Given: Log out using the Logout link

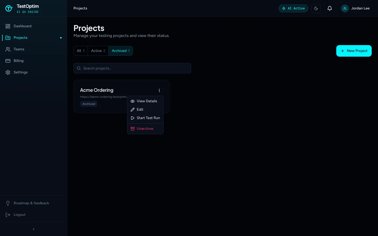Looking at the screenshot, I should [x=34, y=215].
